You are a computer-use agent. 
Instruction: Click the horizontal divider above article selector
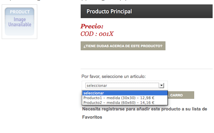147,69
